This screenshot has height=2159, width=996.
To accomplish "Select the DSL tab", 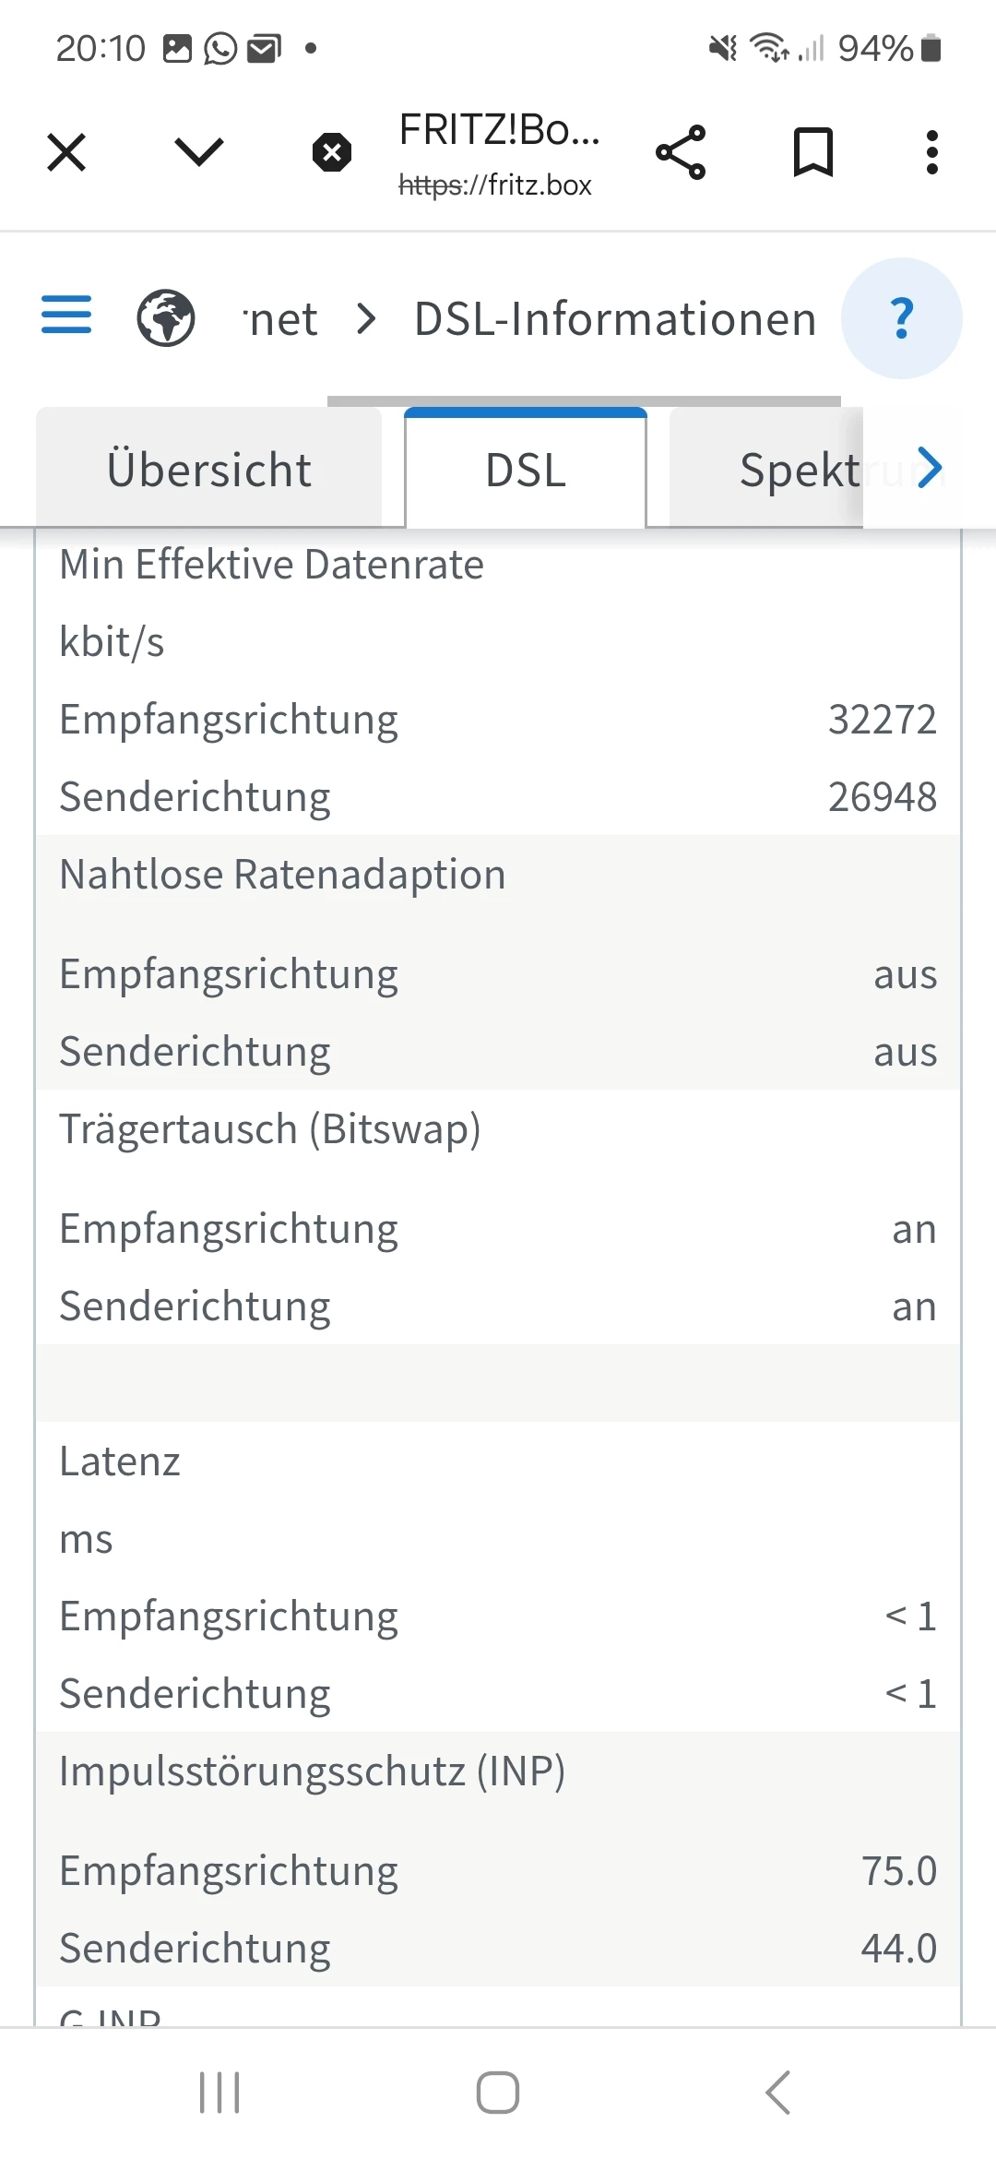I will (526, 470).
